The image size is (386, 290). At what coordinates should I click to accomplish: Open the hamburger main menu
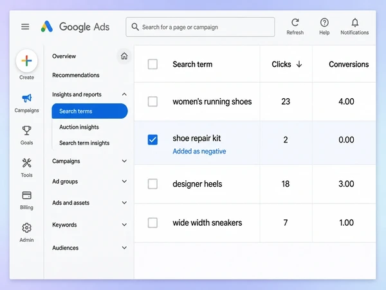pos(25,26)
